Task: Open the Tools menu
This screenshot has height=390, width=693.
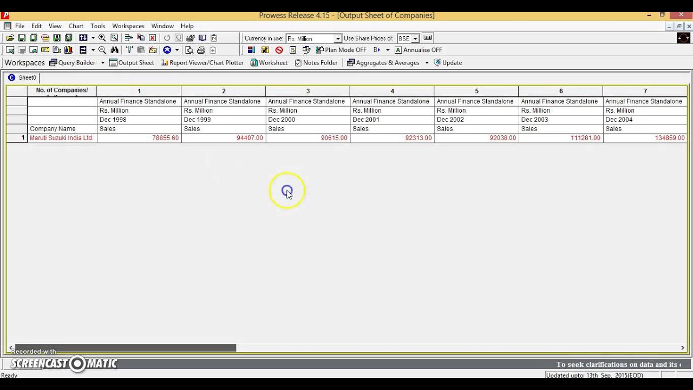Action: tap(97, 26)
